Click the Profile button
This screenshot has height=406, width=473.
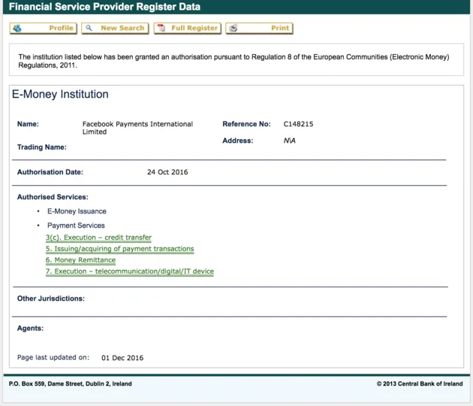[43, 28]
